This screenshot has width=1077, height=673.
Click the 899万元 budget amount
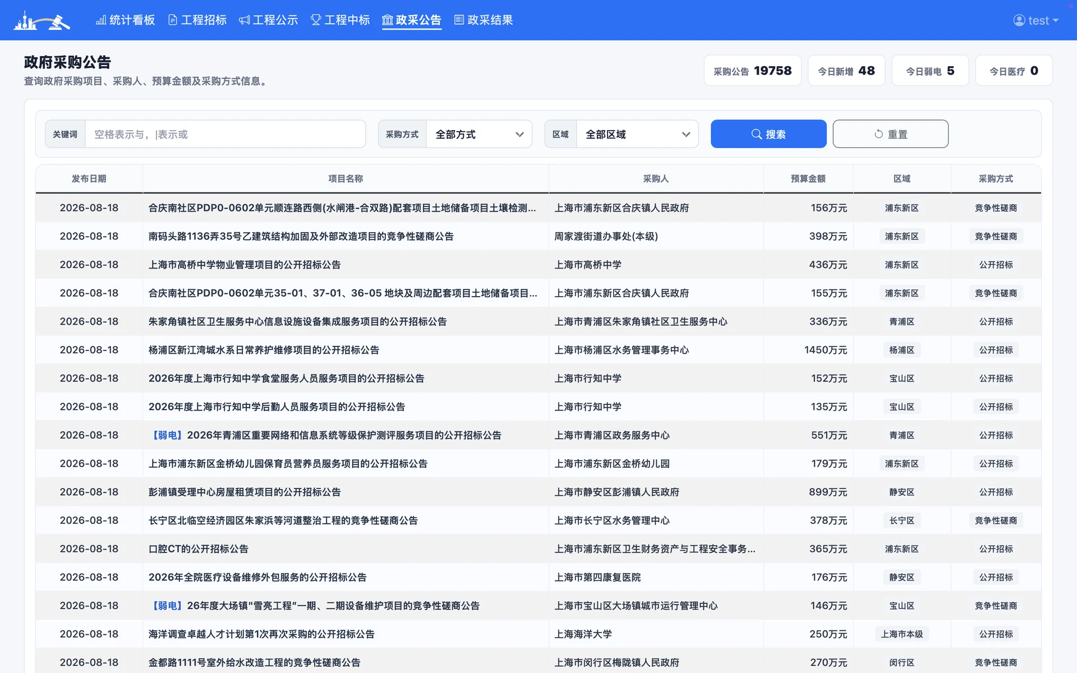[828, 492]
